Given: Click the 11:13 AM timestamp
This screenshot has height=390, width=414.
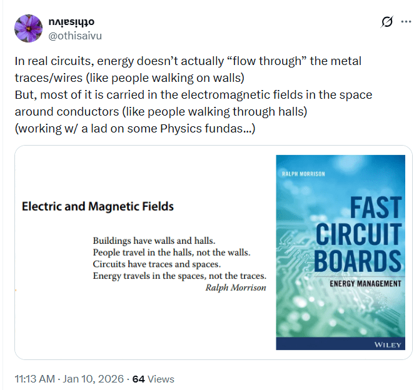Looking at the screenshot, I should (x=36, y=379).
